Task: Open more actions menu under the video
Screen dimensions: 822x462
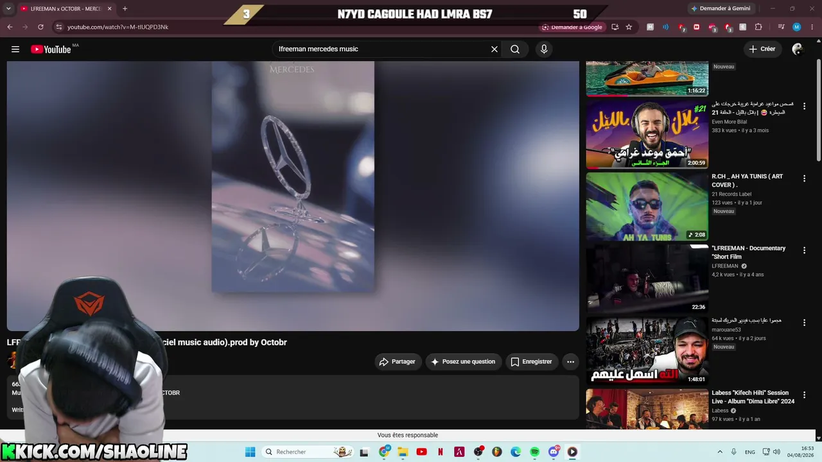Action: pyautogui.click(x=570, y=362)
